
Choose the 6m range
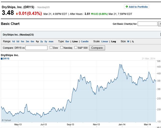pos(32,41)
